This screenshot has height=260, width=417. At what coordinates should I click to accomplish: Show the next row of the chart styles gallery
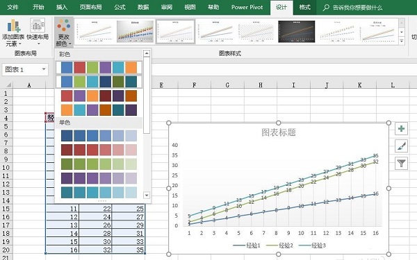pos(402,32)
